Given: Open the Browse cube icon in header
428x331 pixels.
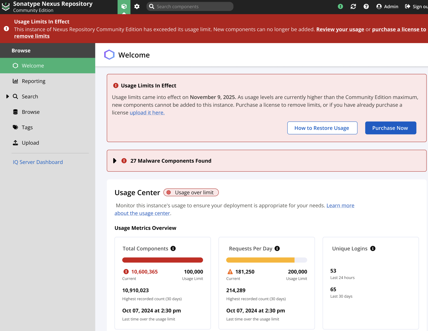Looking at the screenshot, I should pos(124,7).
